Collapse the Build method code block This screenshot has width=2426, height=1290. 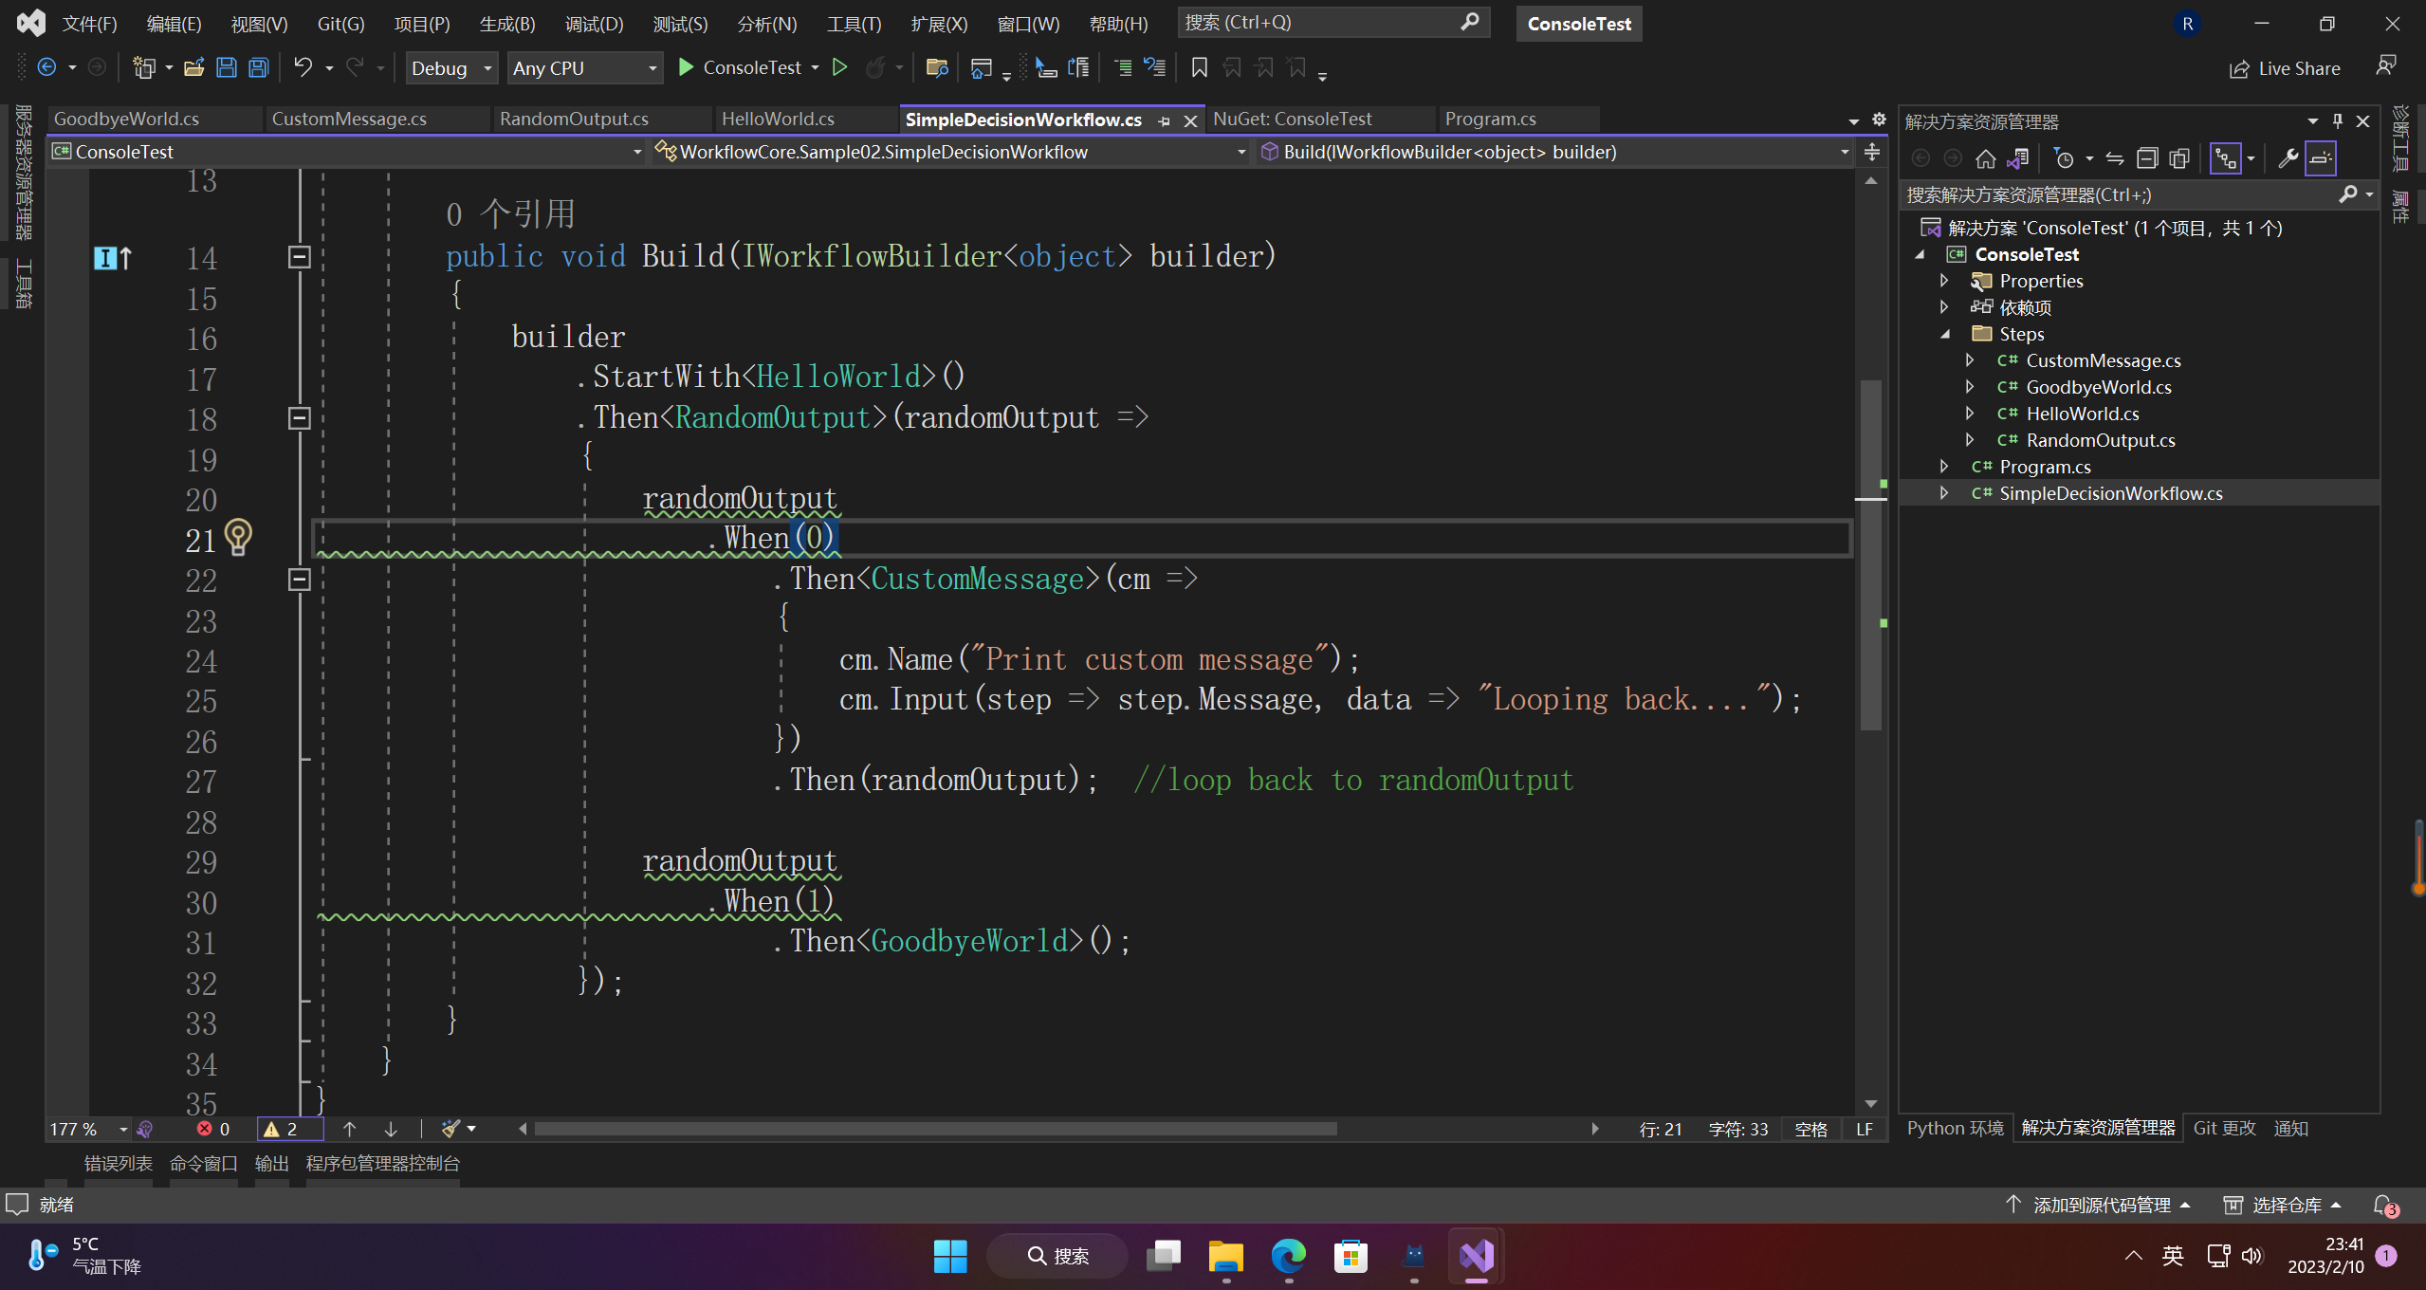300,257
